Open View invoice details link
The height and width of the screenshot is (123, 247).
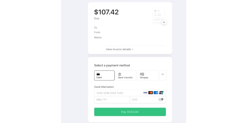click(118, 49)
